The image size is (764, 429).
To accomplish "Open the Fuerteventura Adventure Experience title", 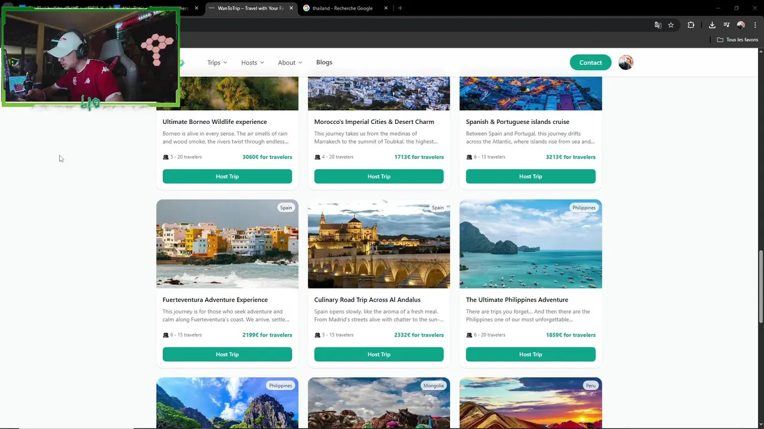I will [215, 300].
